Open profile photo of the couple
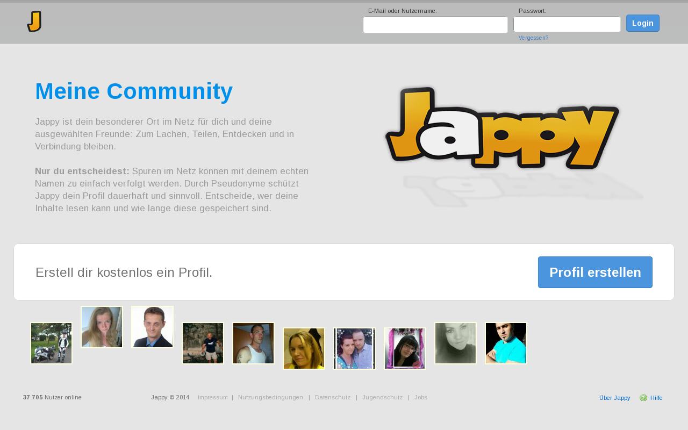The width and height of the screenshot is (688, 430). (x=354, y=349)
